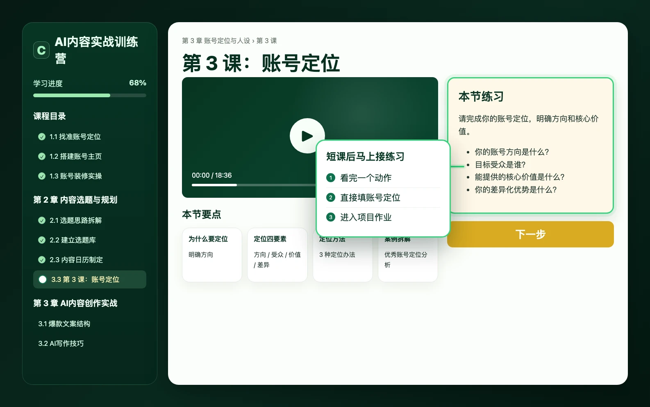Image resolution: width=650 pixels, height=407 pixels.
Task: Open lesson 1.1 找准账号定位
Action: click(x=90, y=137)
